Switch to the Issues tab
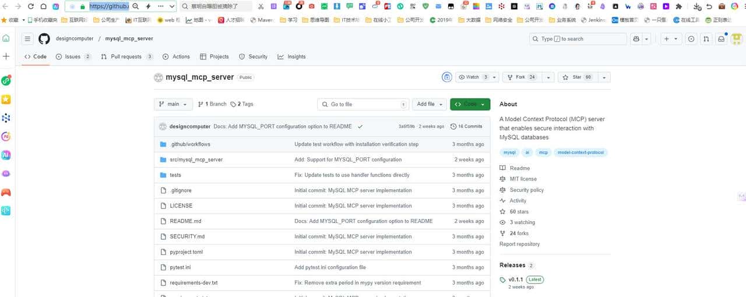 tap(73, 56)
